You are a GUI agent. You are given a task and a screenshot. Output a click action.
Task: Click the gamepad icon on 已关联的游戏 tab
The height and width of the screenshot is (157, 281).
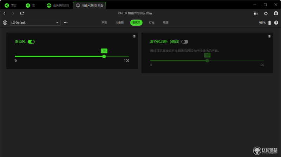tap(49, 5)
